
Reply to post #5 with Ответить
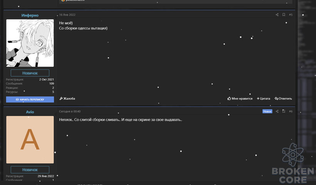point(283,99)
